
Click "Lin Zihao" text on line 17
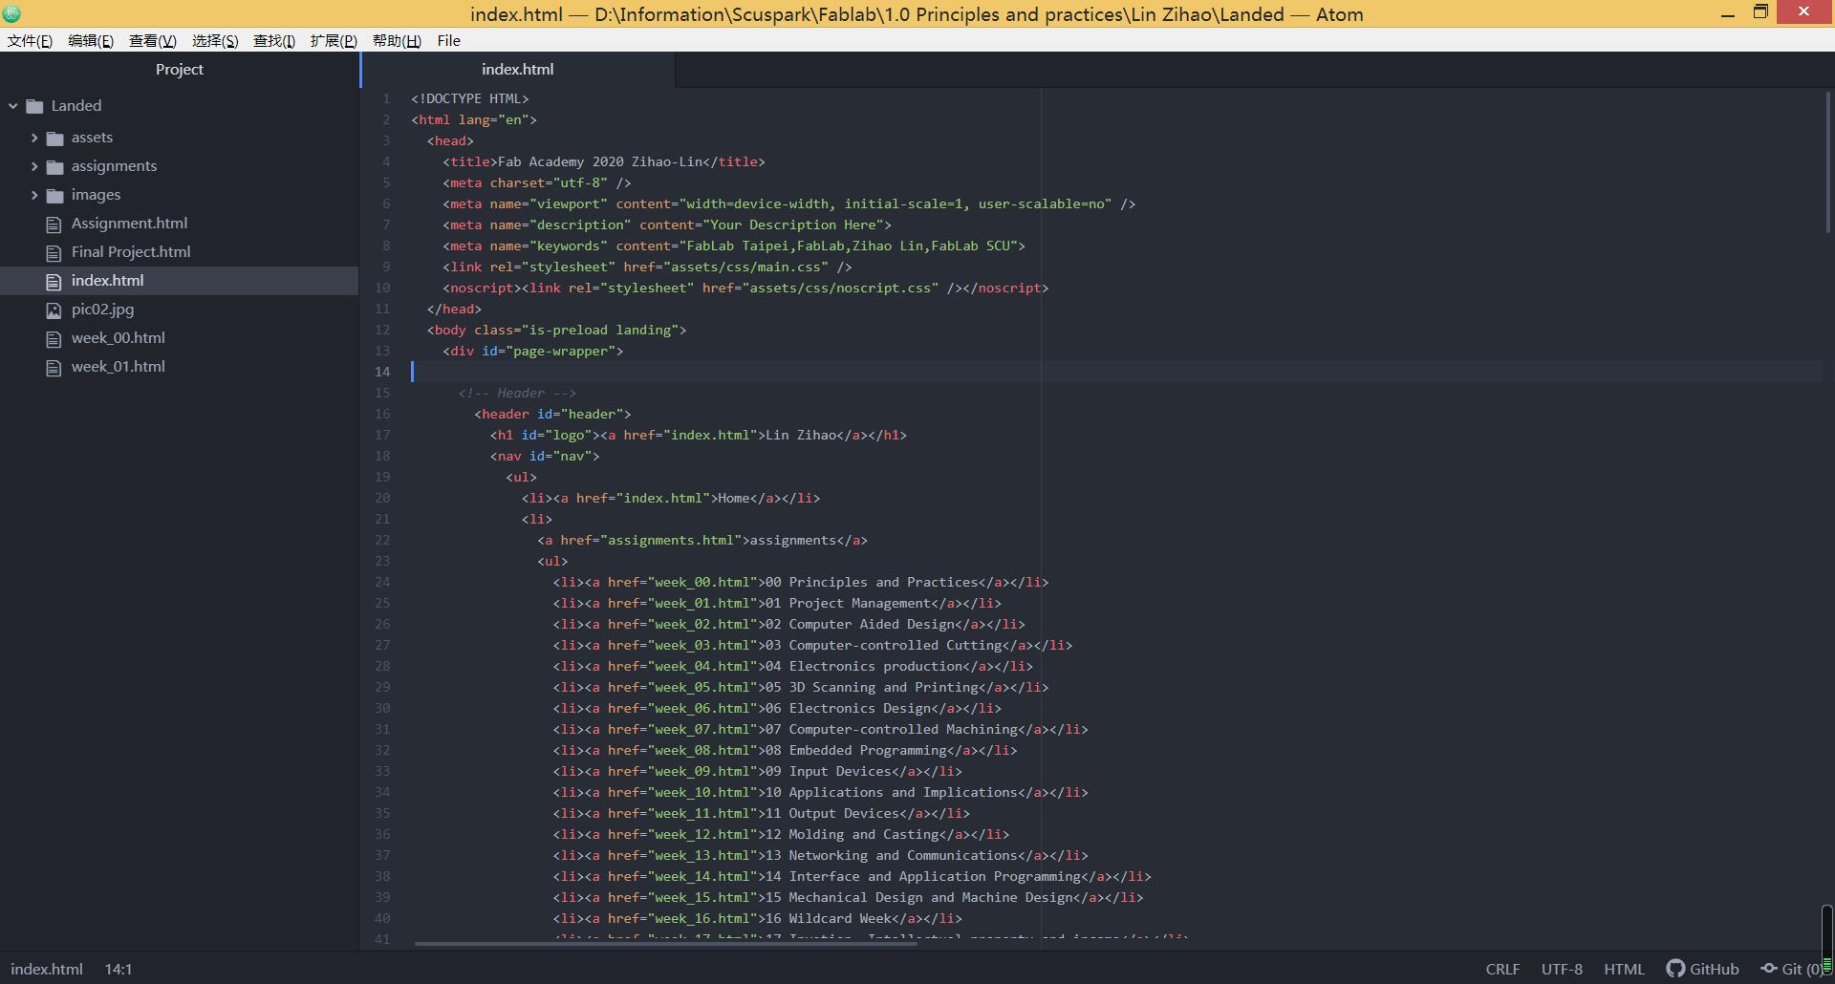pyautogui.click(x=801, y=435)
